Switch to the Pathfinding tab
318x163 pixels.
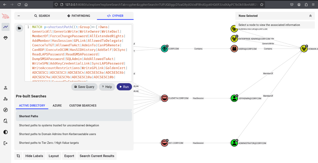[79, 16]
